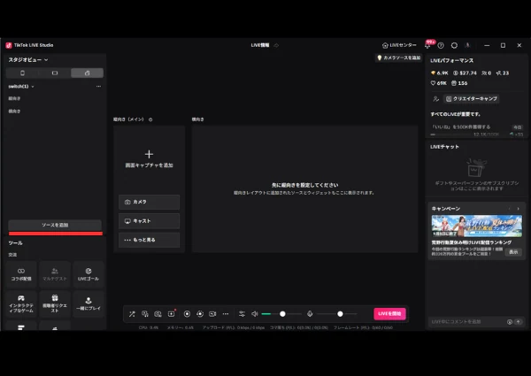Click the info icon beside 縦向き（メイン）
The width and height of the screenshot is (531, 376).
(150, 119)
